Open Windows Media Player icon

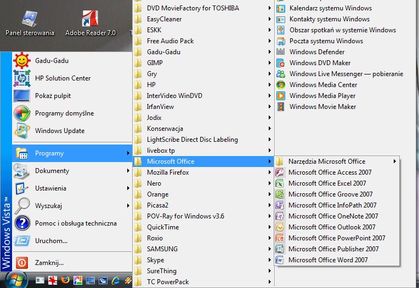(x=281, y=95)
